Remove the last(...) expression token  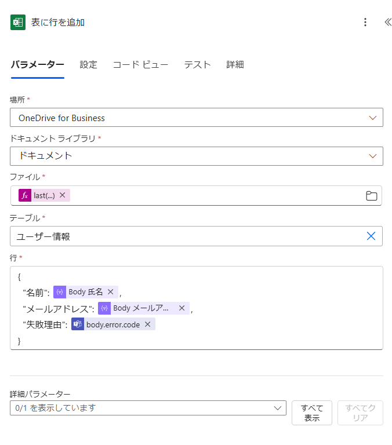pos(63,195)
